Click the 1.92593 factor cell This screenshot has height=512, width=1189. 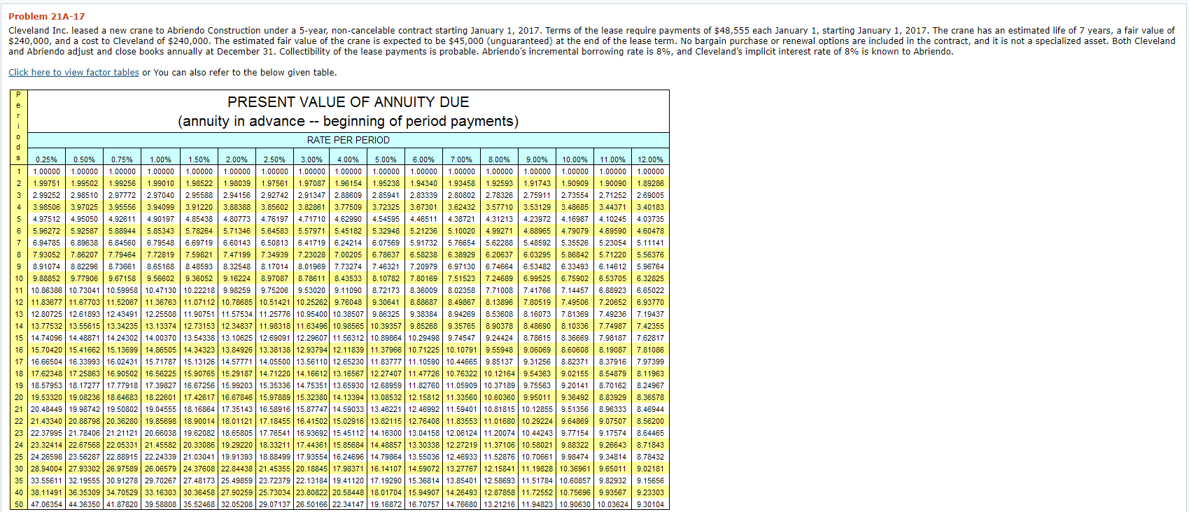(500, 183)
